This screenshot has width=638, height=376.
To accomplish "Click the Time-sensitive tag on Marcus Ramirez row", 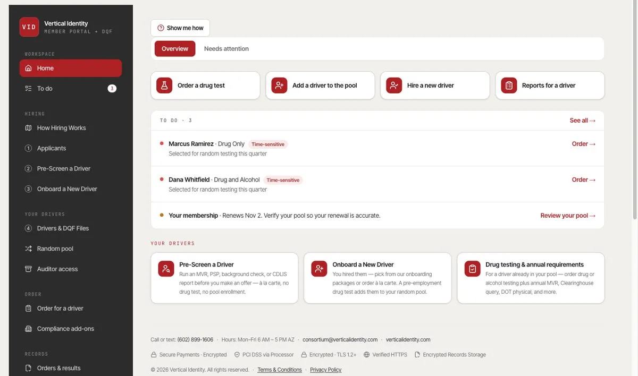I will click(x=268, y=144).
